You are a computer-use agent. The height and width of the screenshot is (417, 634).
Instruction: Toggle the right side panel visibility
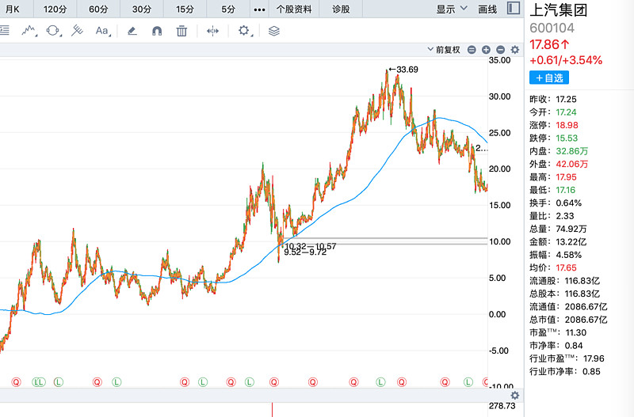pos(514,9)
